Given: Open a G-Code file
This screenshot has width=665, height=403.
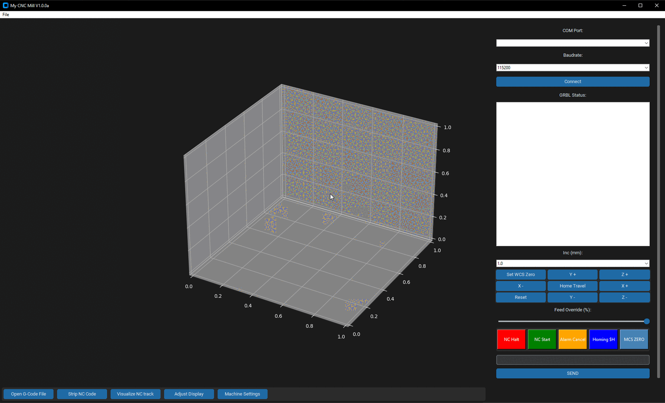Looking at the screenshot, I should 28,394.
